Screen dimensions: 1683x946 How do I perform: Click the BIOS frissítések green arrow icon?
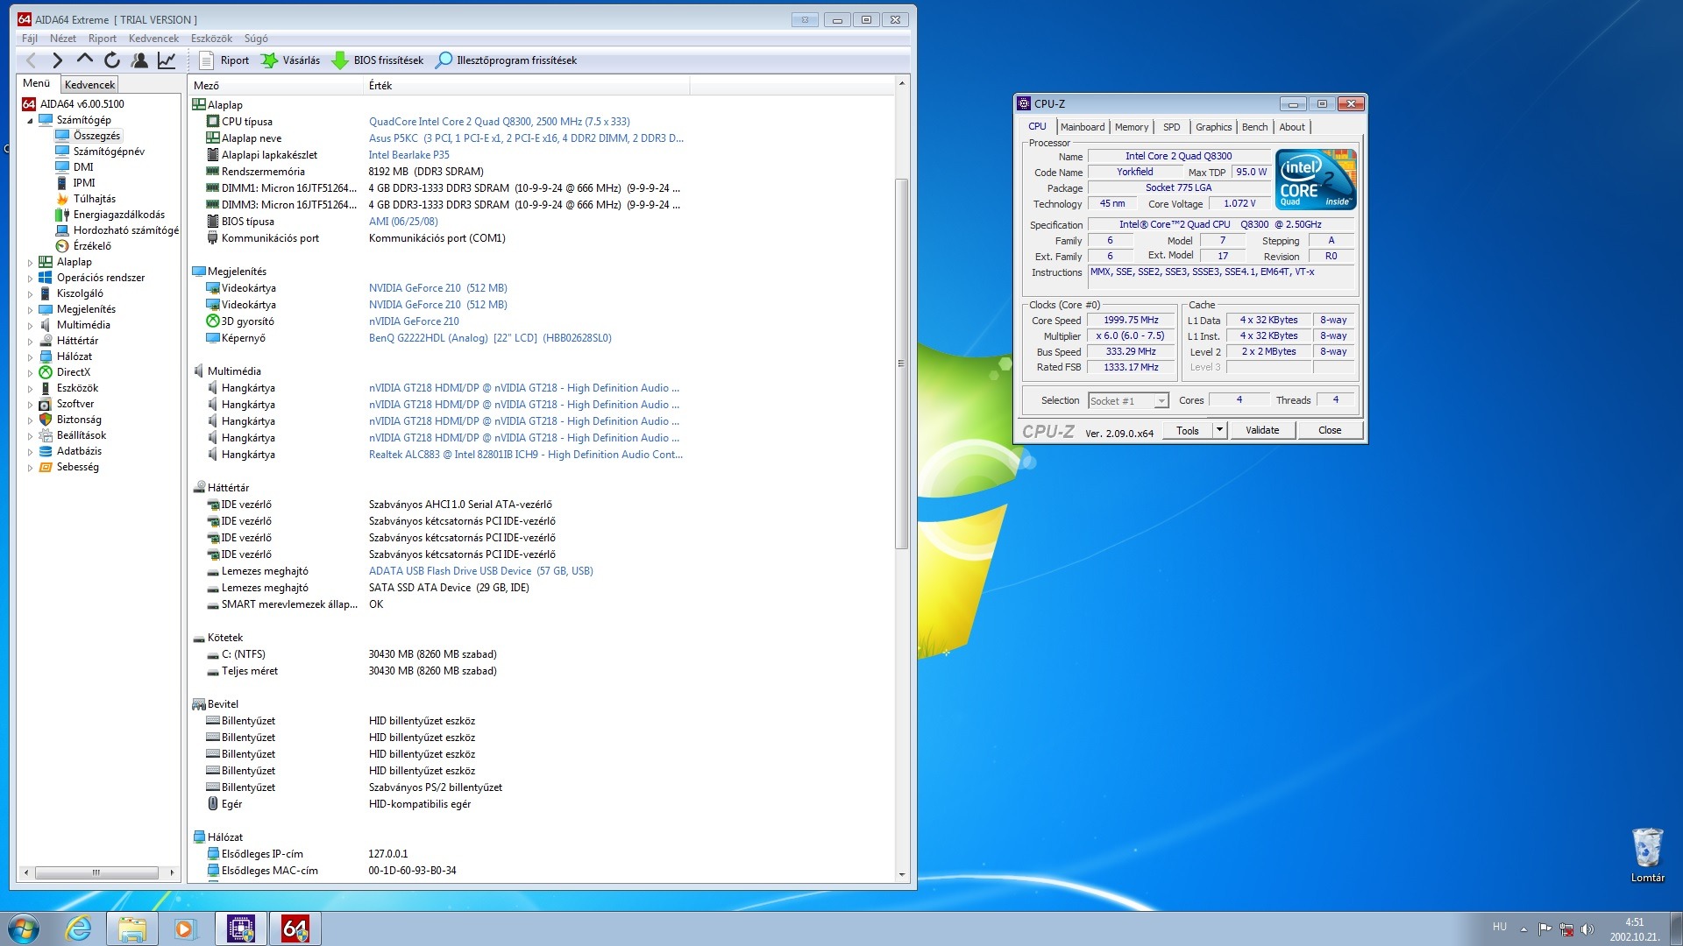[x=340, y=60]
